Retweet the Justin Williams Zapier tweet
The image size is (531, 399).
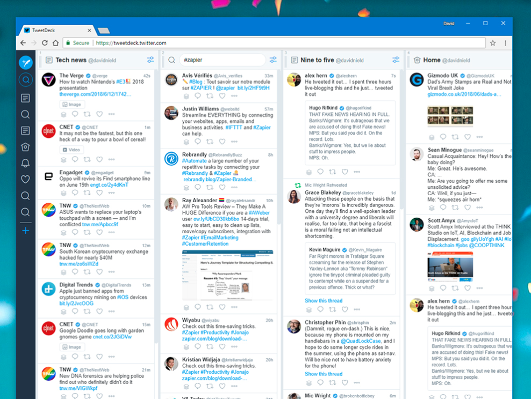tap(210, 142)
